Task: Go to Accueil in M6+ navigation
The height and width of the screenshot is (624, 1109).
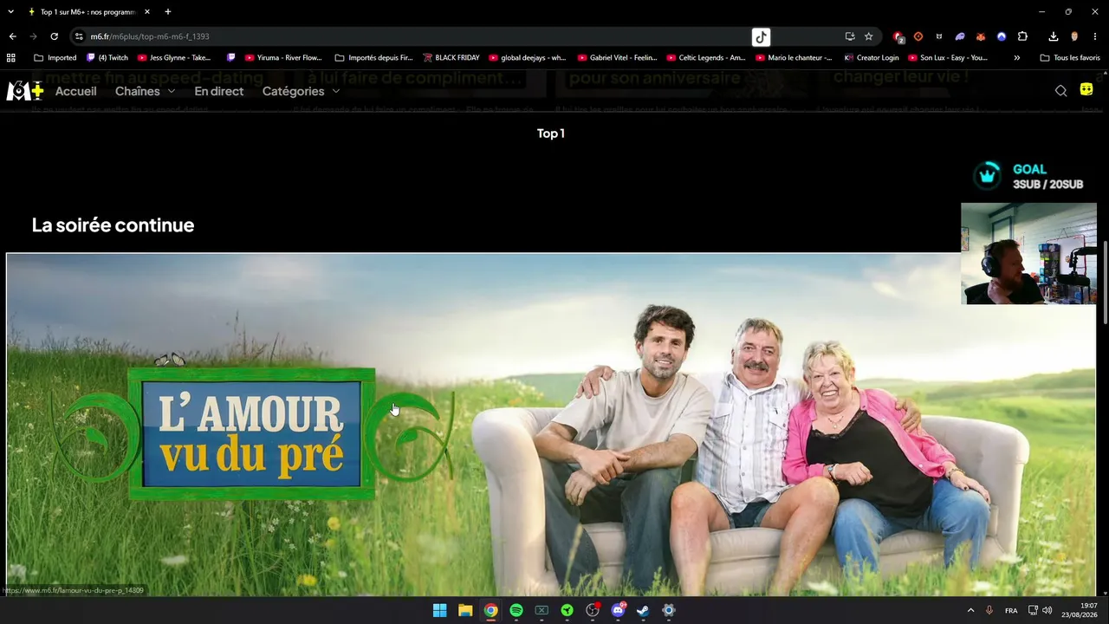Action: coord(76,91)
